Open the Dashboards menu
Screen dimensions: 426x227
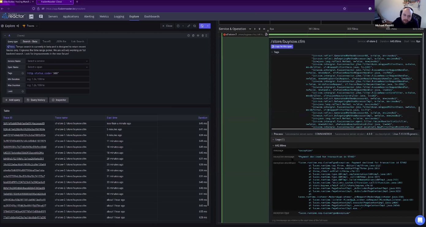coord(152,17)
